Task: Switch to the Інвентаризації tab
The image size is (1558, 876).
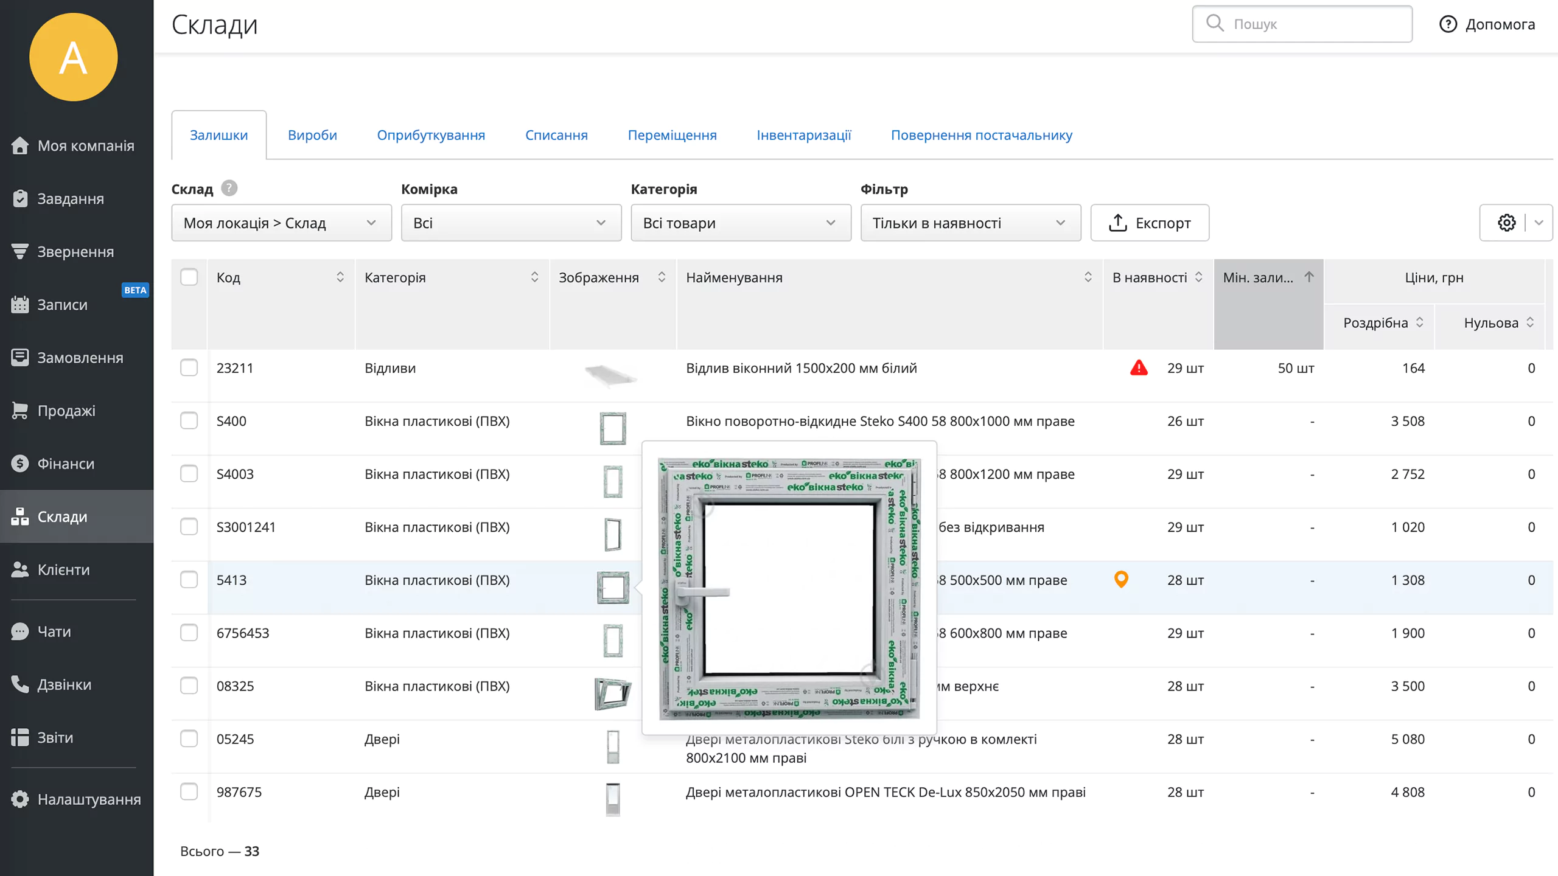Action: (803, 135)
